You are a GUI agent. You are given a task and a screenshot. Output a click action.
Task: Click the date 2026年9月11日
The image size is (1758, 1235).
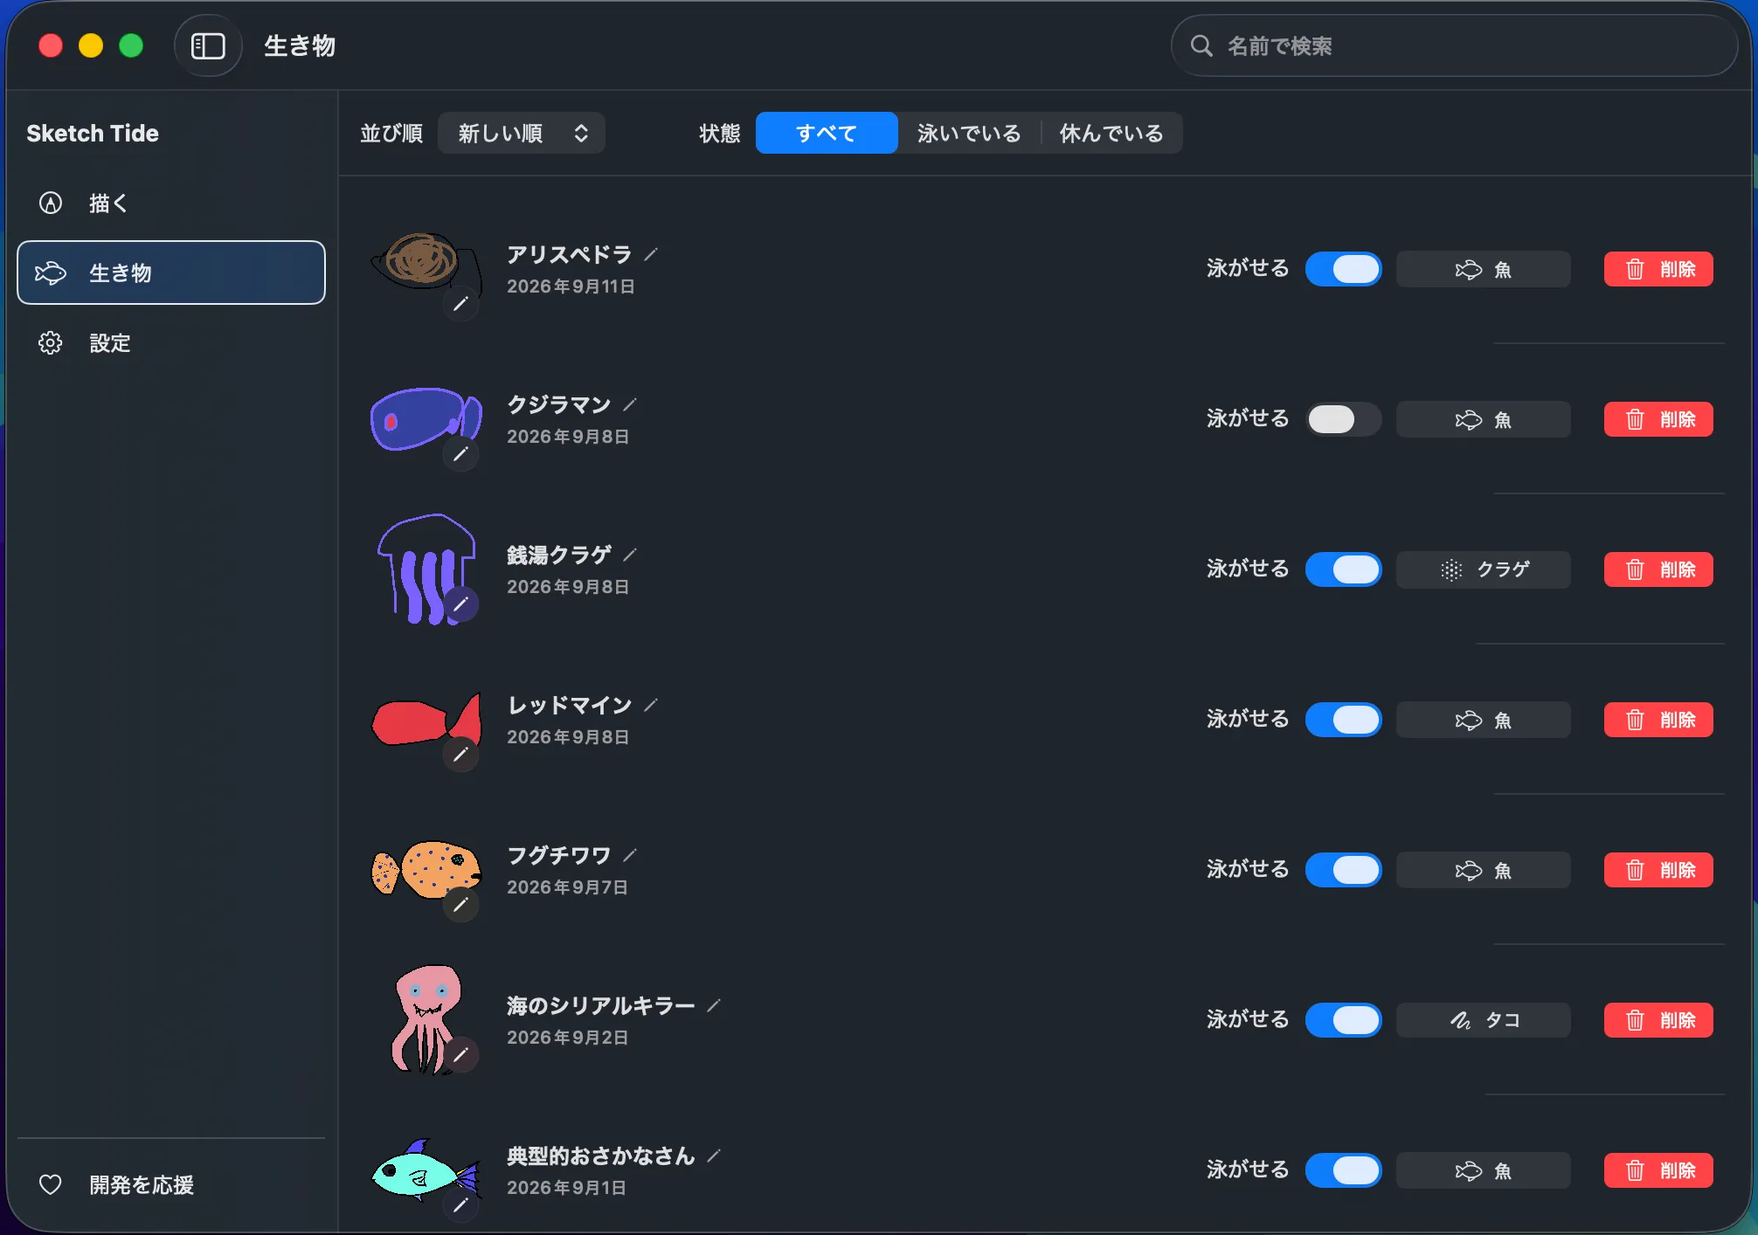point(571,286)
